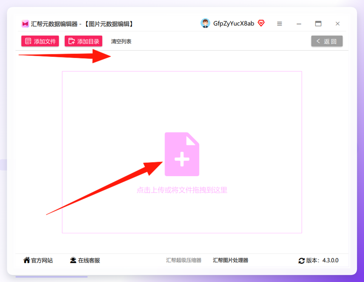
Task: Open 官方网站 link
Action: pos(38,260)
